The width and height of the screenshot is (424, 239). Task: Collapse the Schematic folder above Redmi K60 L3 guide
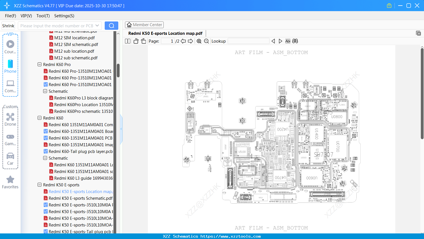click(x=45, y=158)
